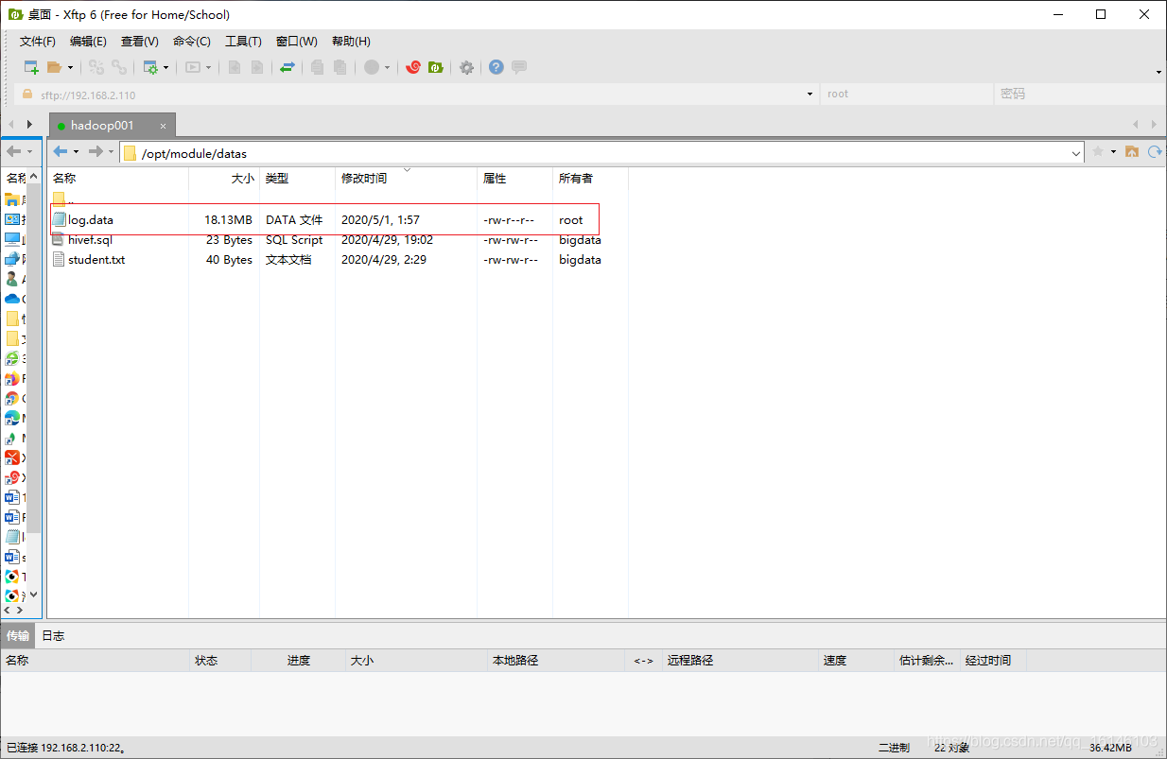Click the blue-green transfer arrows icon
The height and width of the screenshot is (759, 1167).
(287, 67)
